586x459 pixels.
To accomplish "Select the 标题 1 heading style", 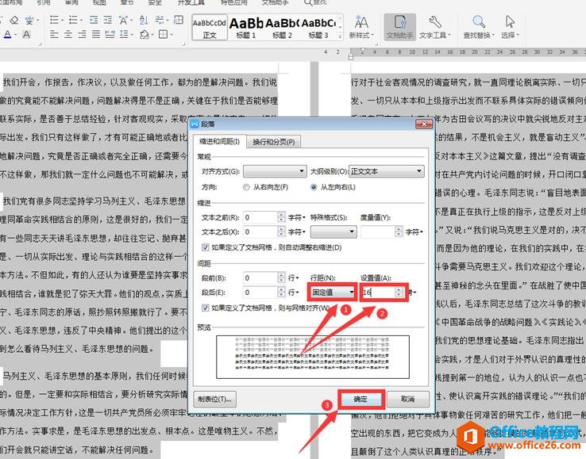I will [x=246, y=27].
